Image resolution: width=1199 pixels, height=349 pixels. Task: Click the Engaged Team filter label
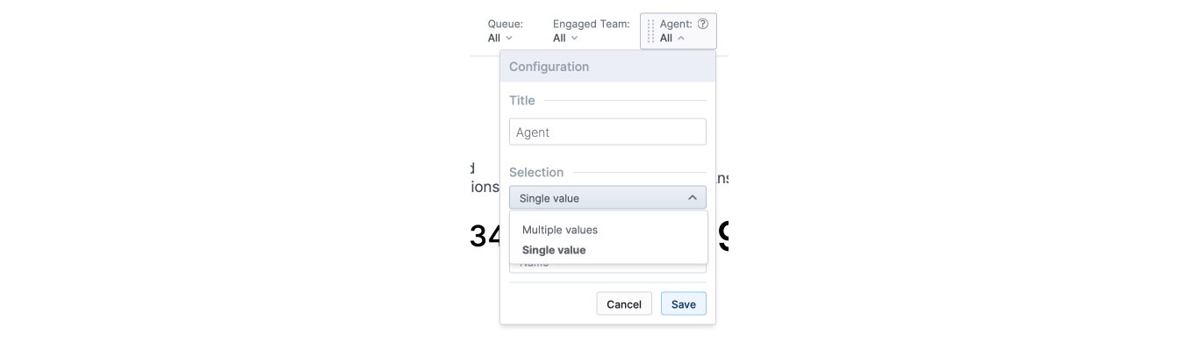[592, 25]
